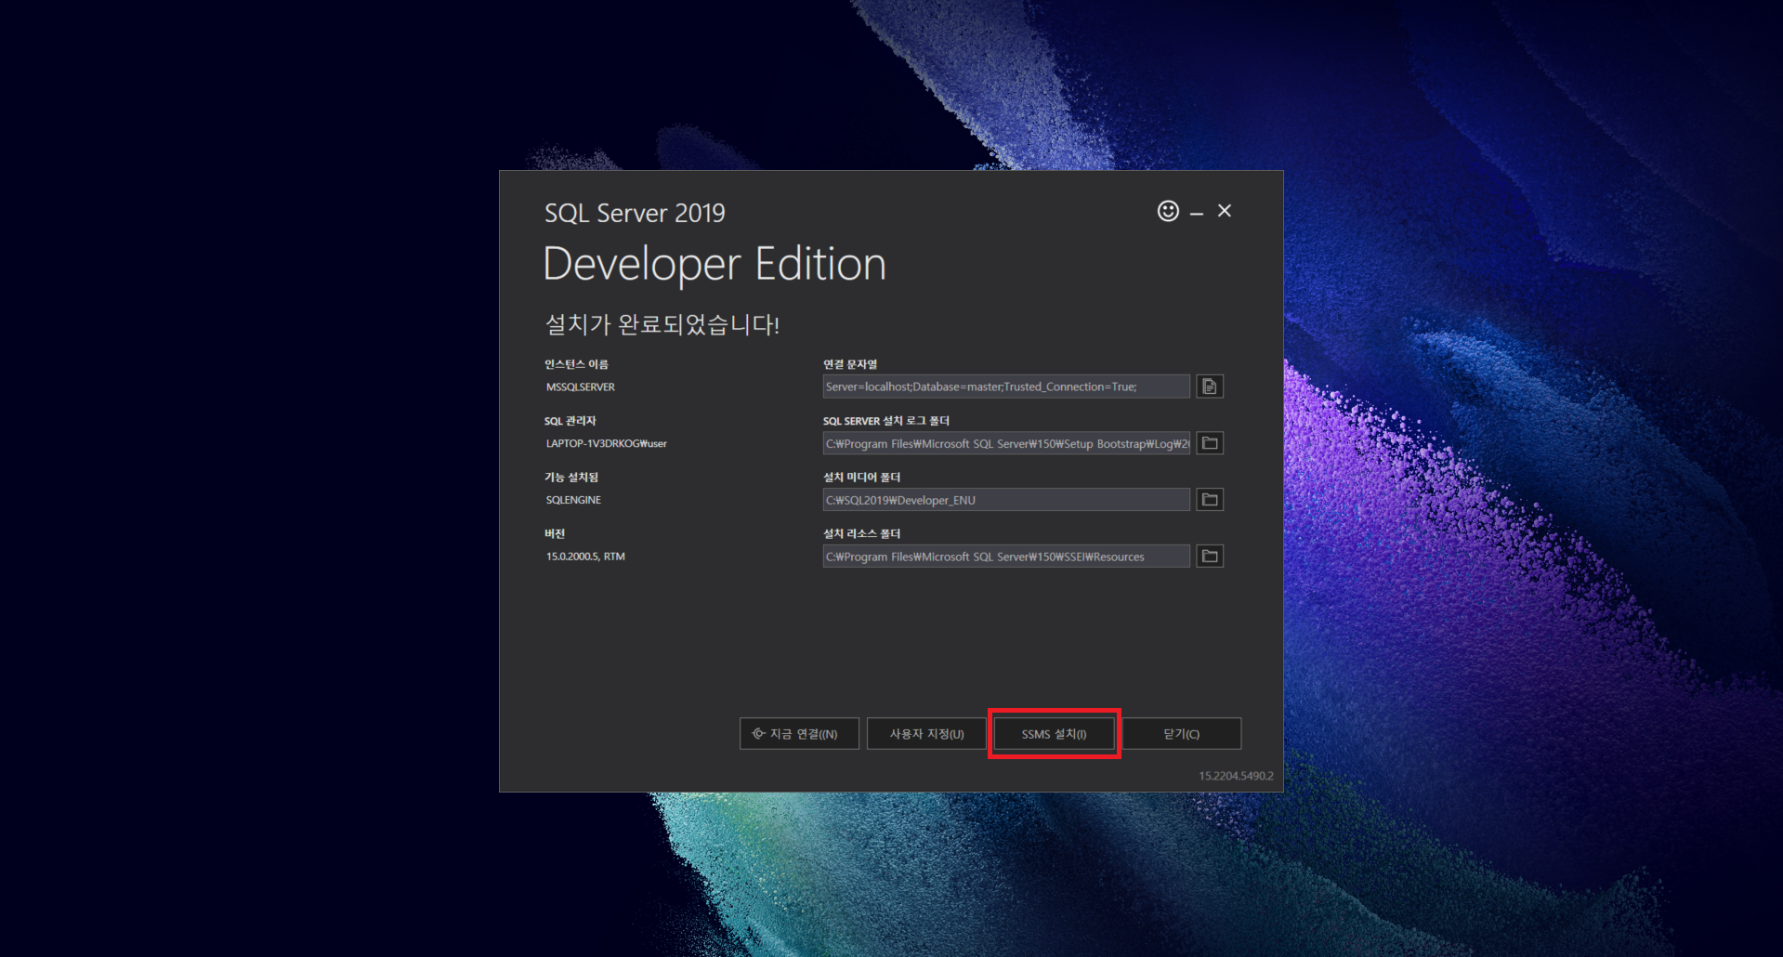Viewport: 1783px width, 957px height.
Task: Minimize the SQL Server installer window
Action: coord(1197,213)
